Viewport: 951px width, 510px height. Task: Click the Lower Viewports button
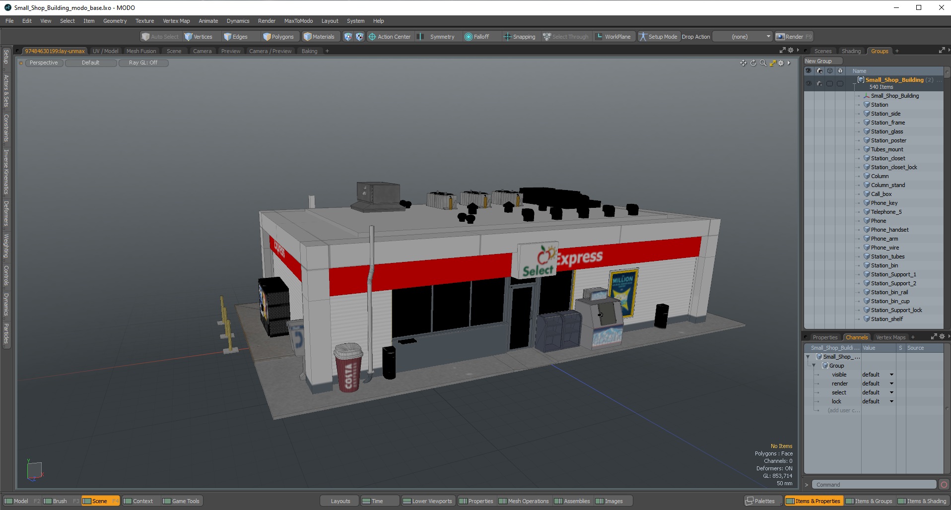[x=427, y=501]
